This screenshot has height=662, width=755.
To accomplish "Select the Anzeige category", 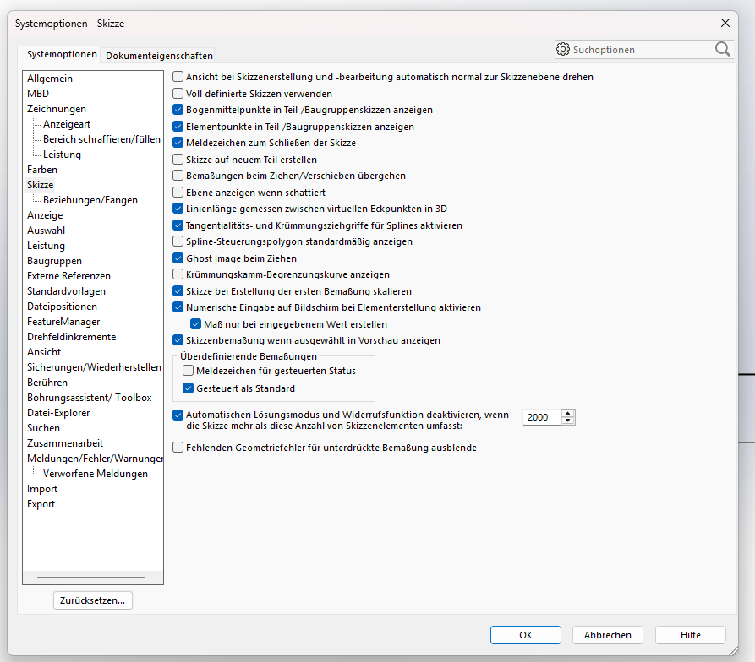I will click(x=45, y=215).
